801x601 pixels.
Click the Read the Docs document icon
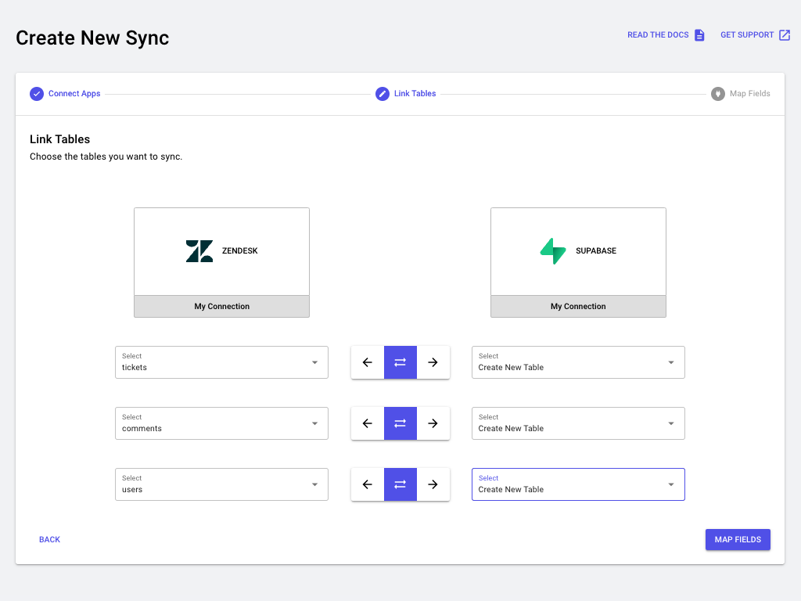pos(699,35)
